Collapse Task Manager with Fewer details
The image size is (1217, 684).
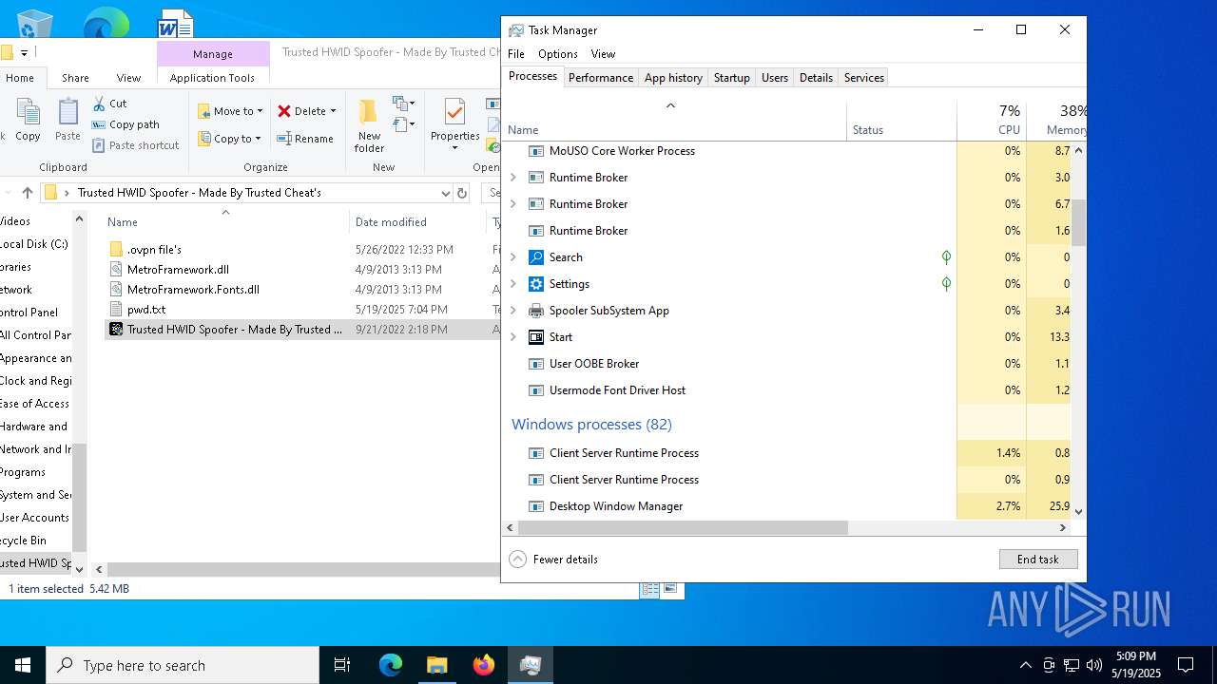(554, 560)
